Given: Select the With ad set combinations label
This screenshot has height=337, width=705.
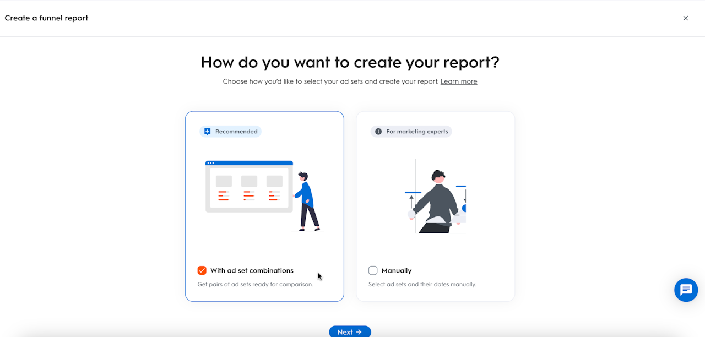Looking at the screenshot, I should pos(252,270).
